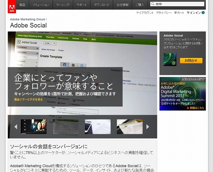Open the ご購入 menu
Image resolution: width=213 pixels, height=172 pixels.
point(140,5)
